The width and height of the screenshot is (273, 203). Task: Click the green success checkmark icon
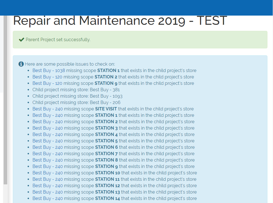tap(21, 40)
